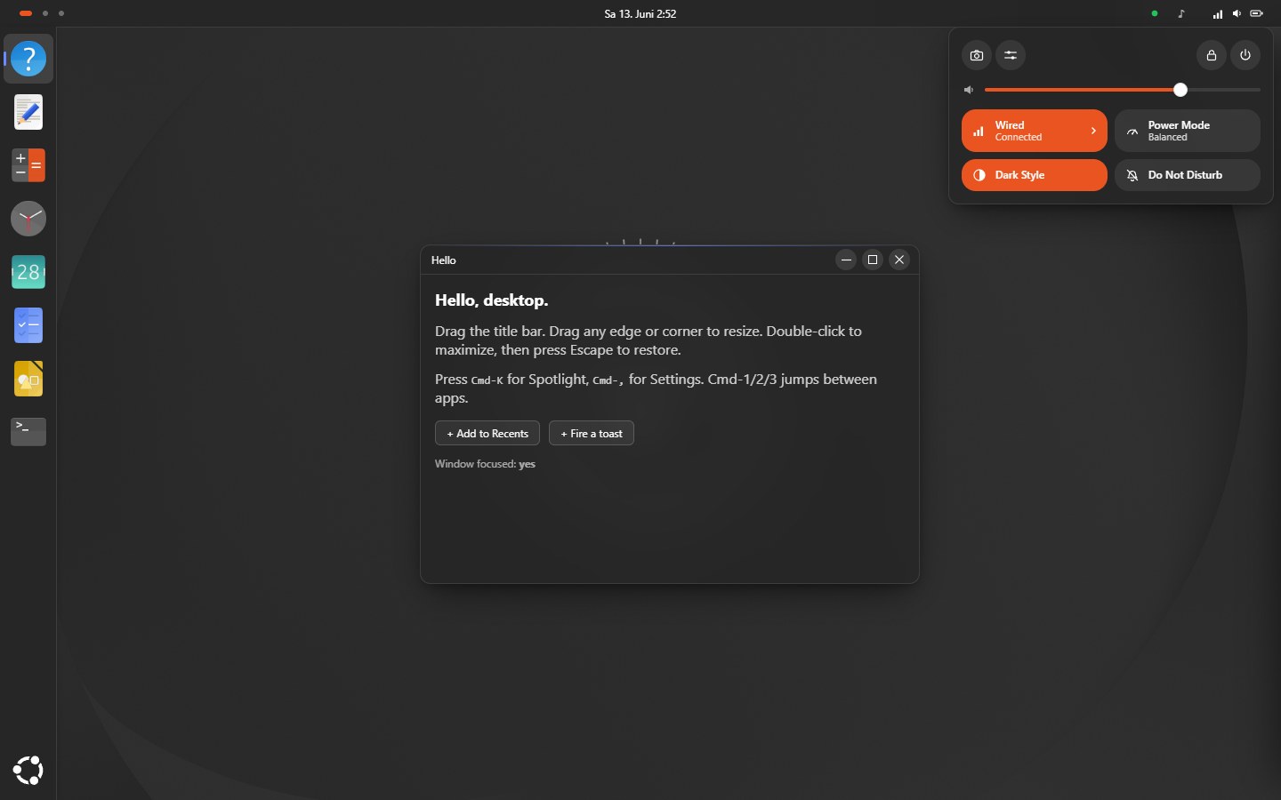
Task: Click the speaker icon in the top bar
Action: point(1237,13)
